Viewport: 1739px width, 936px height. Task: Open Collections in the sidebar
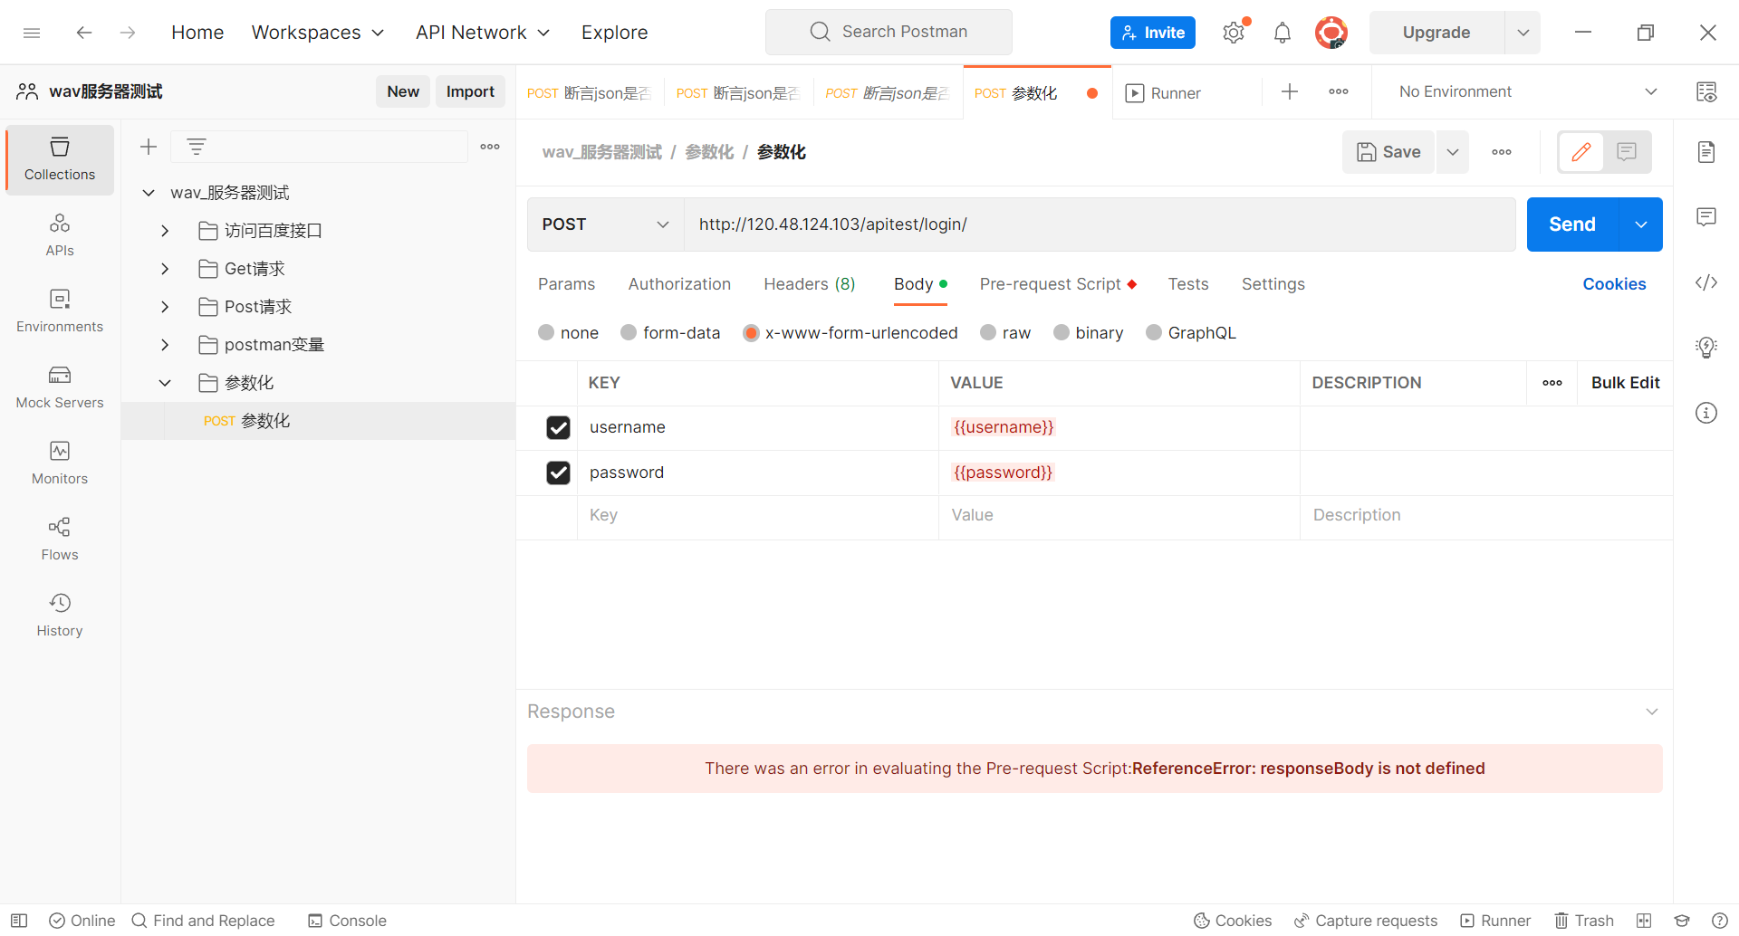(60, 159)
